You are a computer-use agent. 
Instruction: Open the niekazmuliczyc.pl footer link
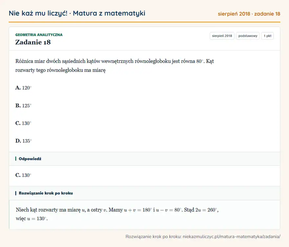pyautogui.click(x=232, y=237)
